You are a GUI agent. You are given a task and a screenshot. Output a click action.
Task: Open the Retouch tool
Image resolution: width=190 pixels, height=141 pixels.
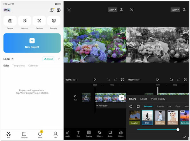[25, 21]
